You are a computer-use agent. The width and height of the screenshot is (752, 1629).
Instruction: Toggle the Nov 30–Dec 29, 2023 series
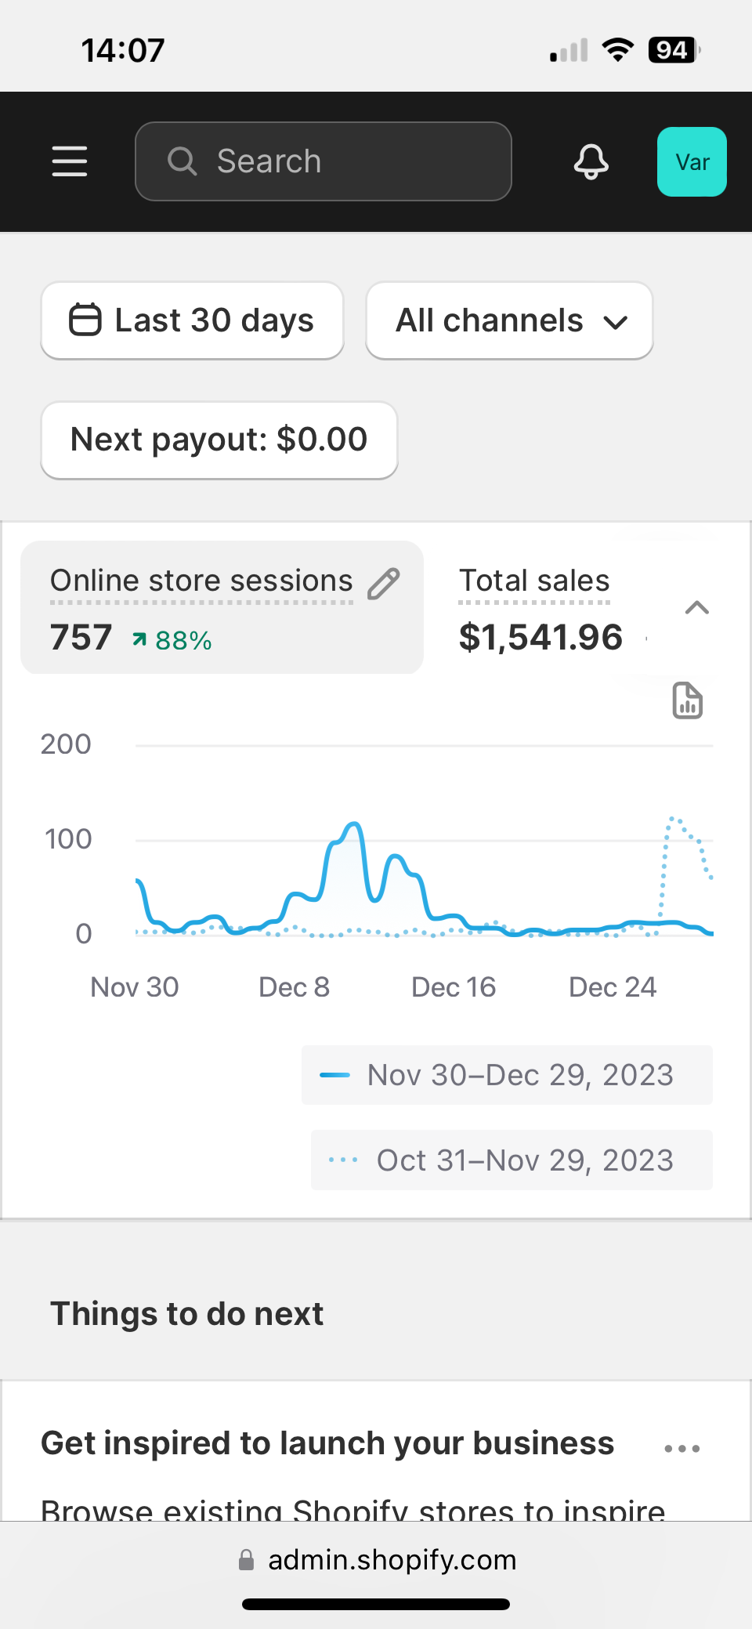pos(508,1075)
